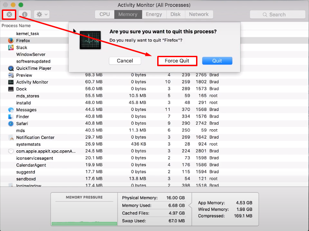Open the gear actions dropdown menu

[x=42, y=14]
